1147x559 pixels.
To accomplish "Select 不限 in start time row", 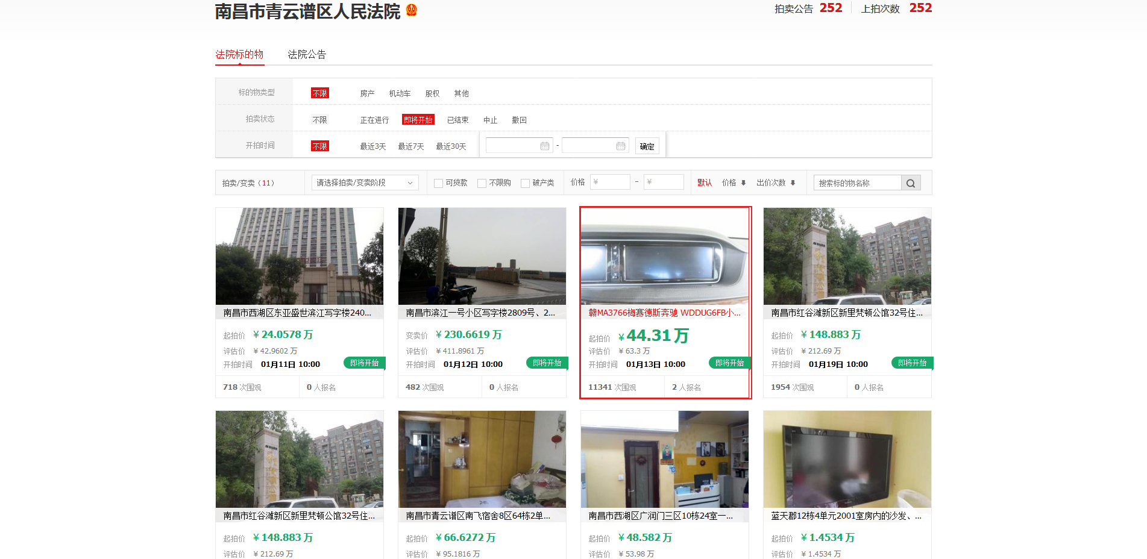I will (x=320, y=146).
